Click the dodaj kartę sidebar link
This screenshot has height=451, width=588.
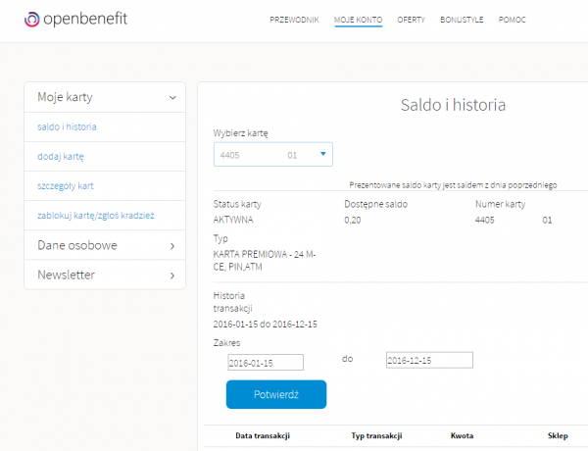pyautogui.click(x=60, y=156)
